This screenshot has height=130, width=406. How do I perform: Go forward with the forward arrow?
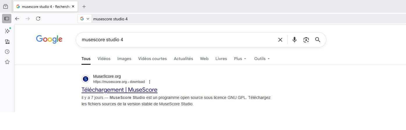28,19
